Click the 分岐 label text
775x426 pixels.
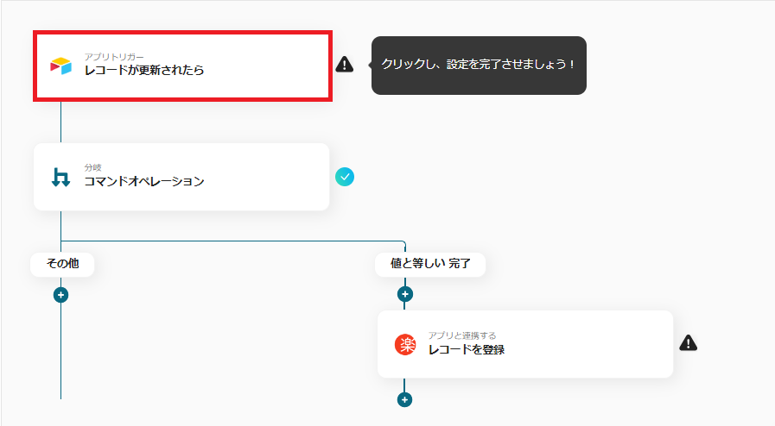click(92, 167)
